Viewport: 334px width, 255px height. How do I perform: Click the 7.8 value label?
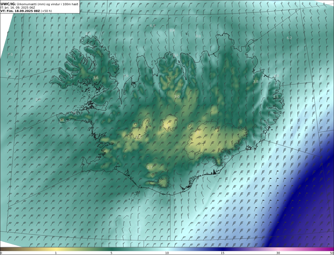tap(8, 74)
